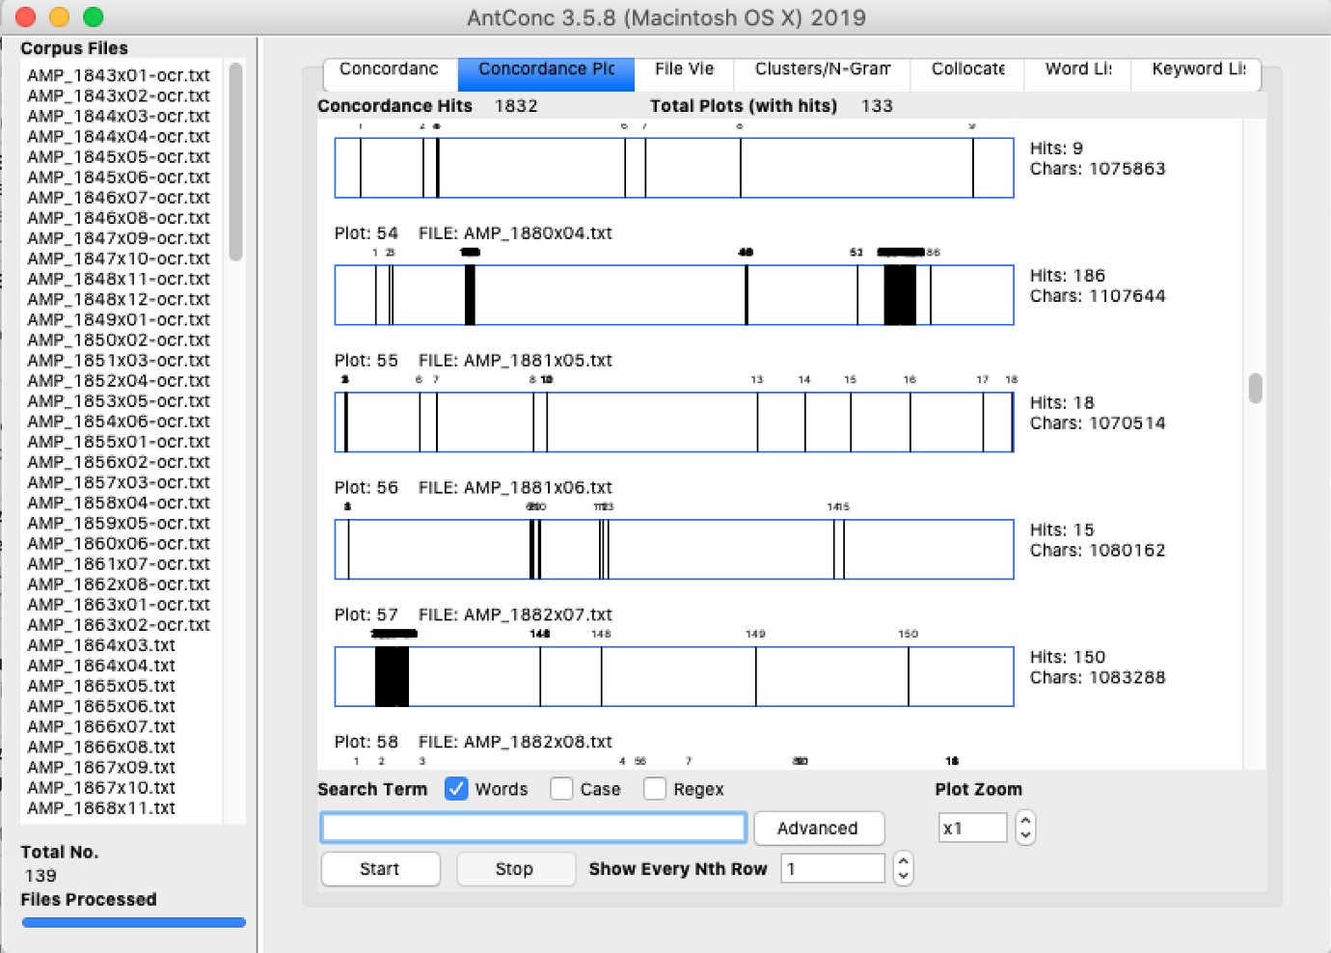
Task: Open the Keyword List tab
Action: pos(1198,69)
